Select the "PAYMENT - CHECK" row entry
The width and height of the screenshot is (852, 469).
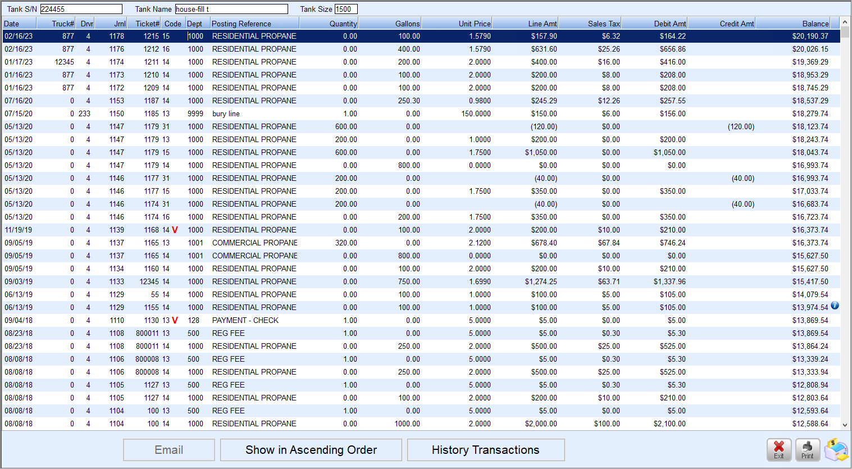tap(245, 320)
